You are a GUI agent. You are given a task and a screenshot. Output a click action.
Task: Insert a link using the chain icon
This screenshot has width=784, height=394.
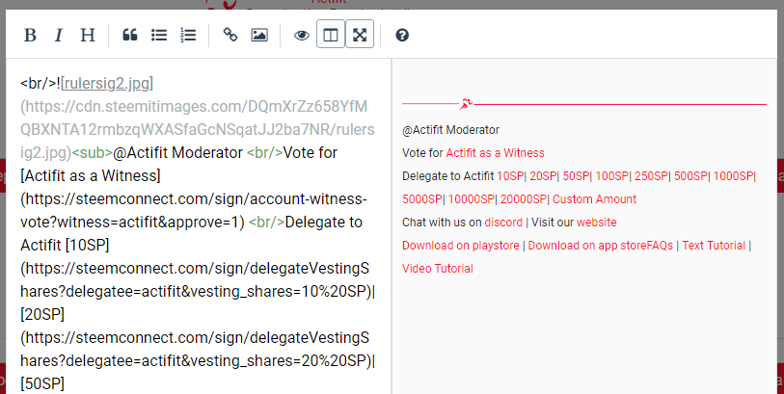click(230, 35)
